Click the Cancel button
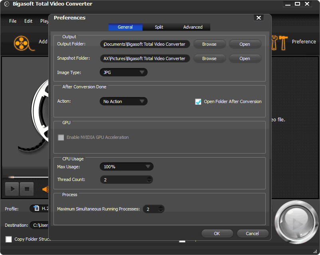This screenshot has height=255, width=320. (253, 234)
